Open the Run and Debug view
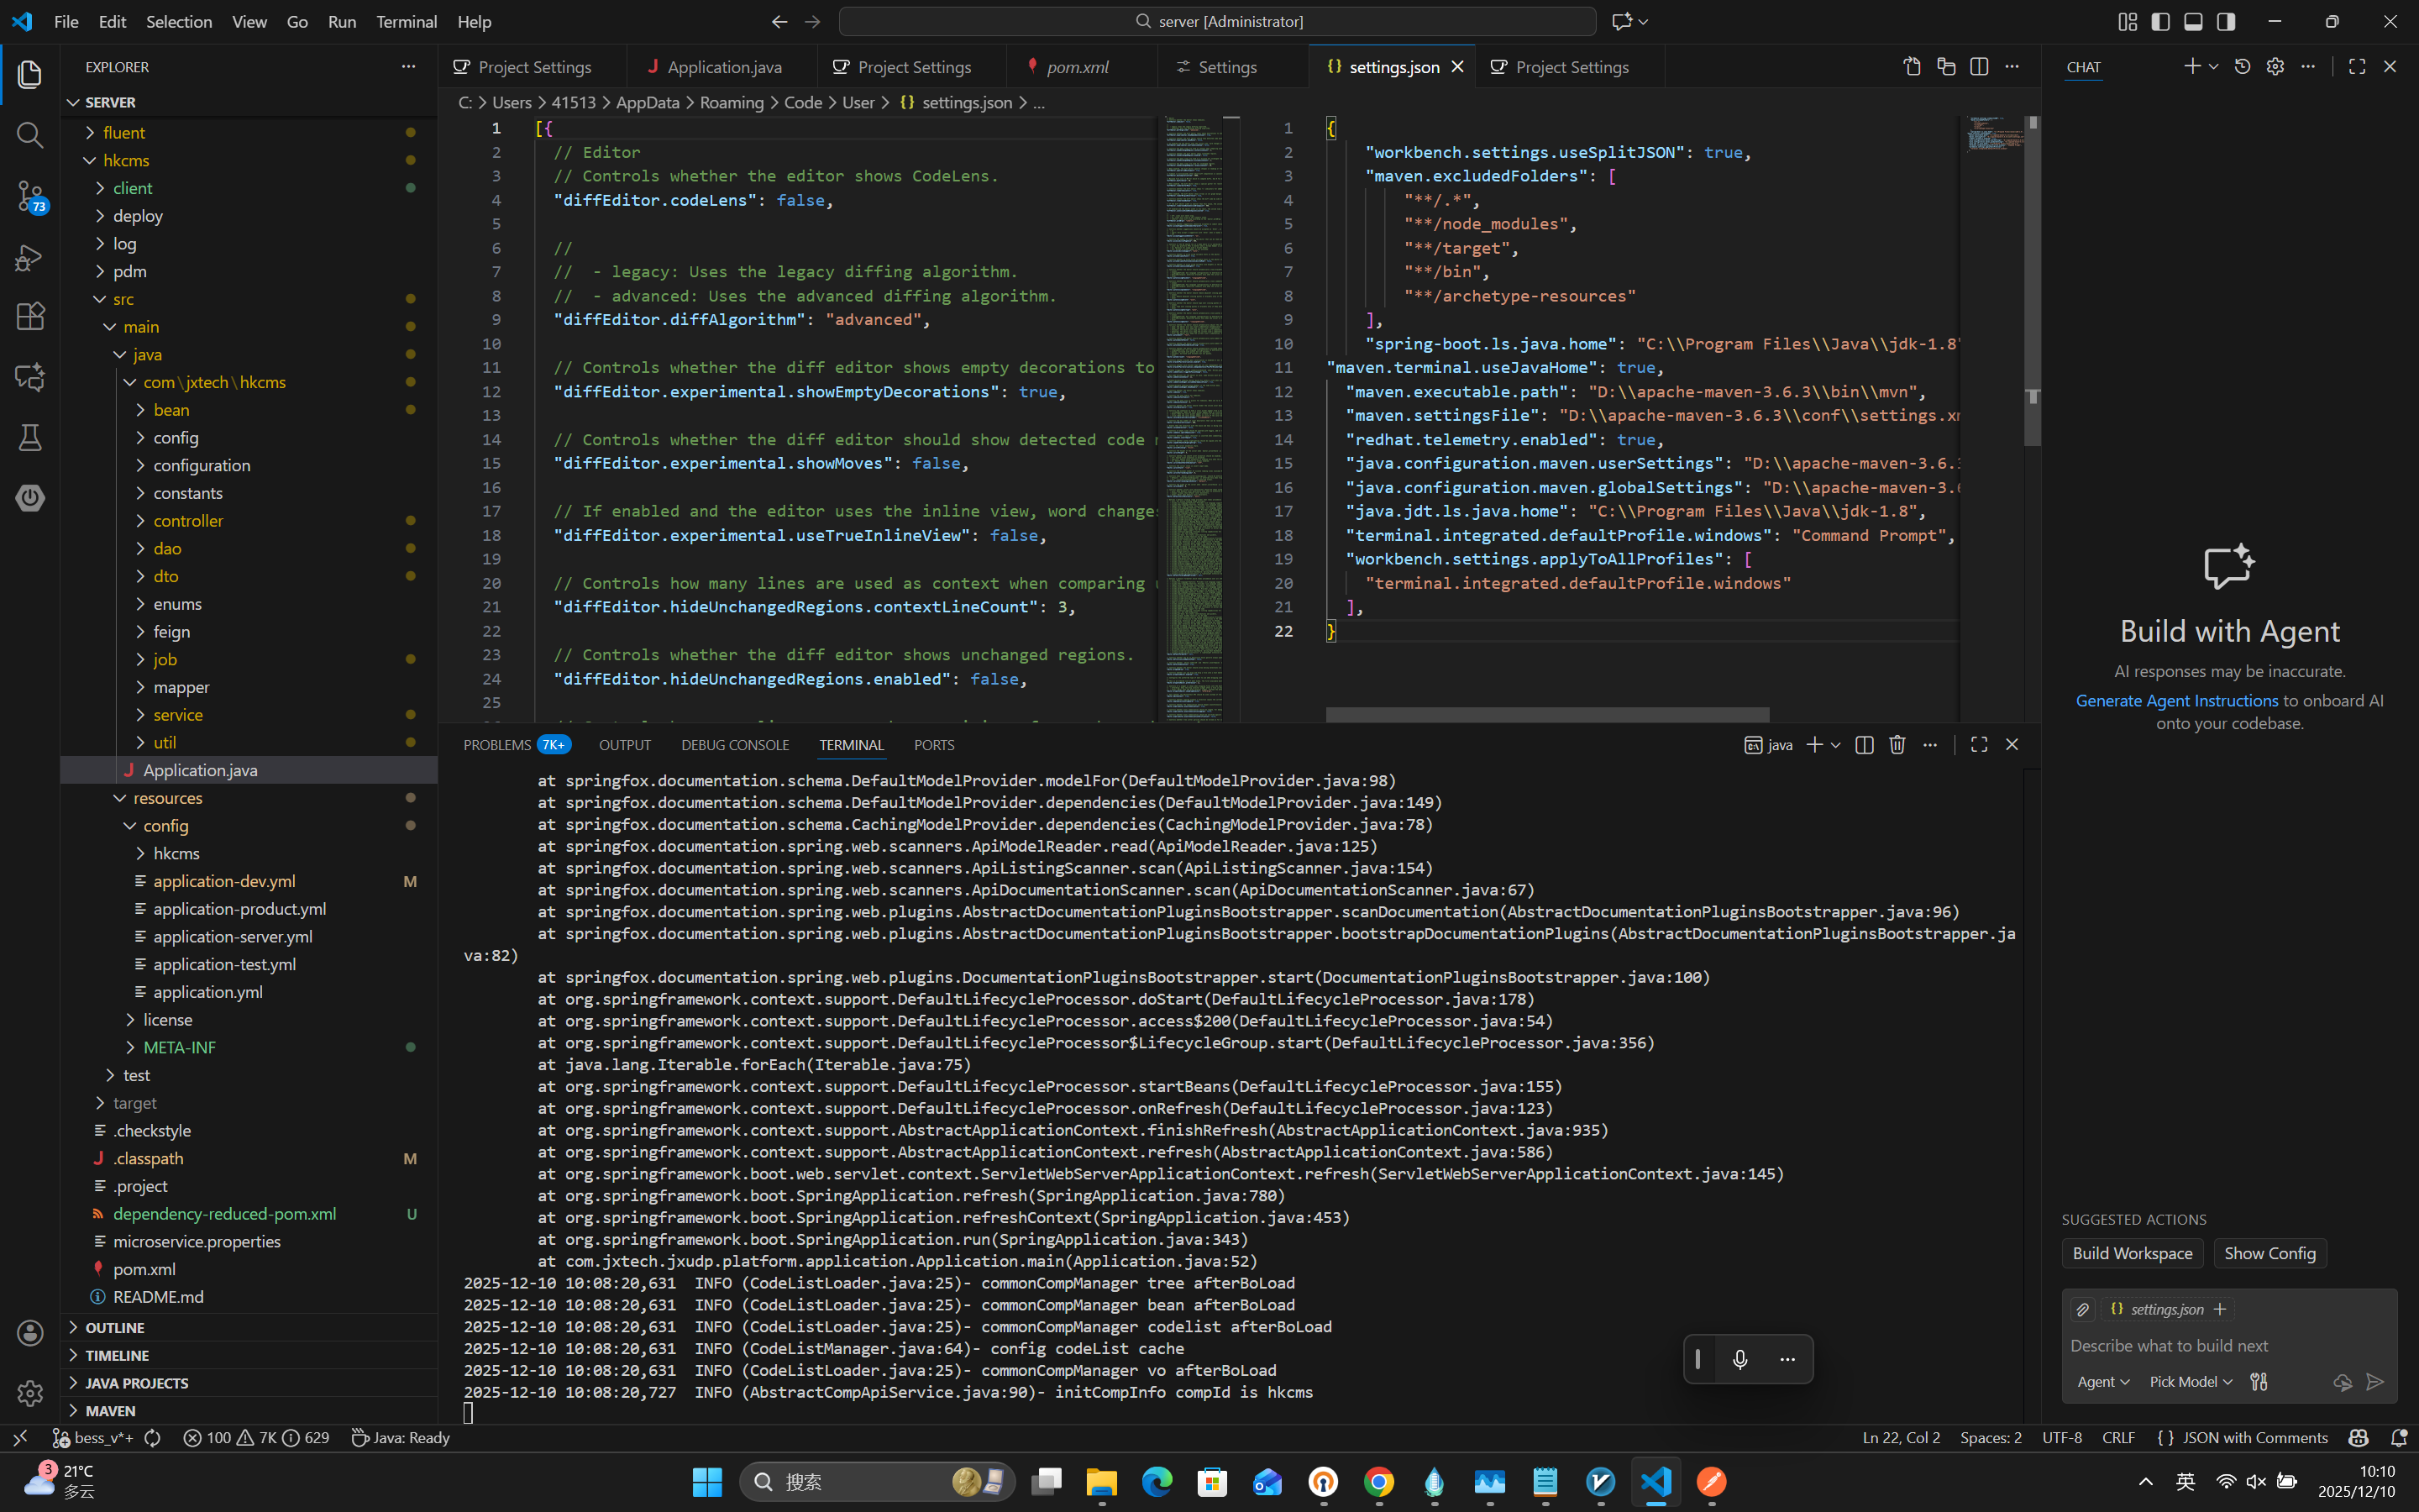This screenshot has width=2419, height=1512. 30,258
